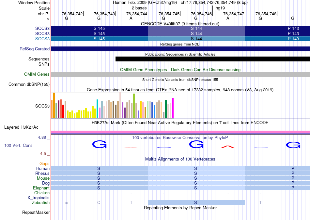Click the Elephant species label
The image size is (310, 220).
[41, 188]
